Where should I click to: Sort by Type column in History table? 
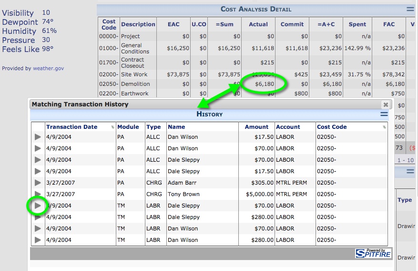click(153, 127)
